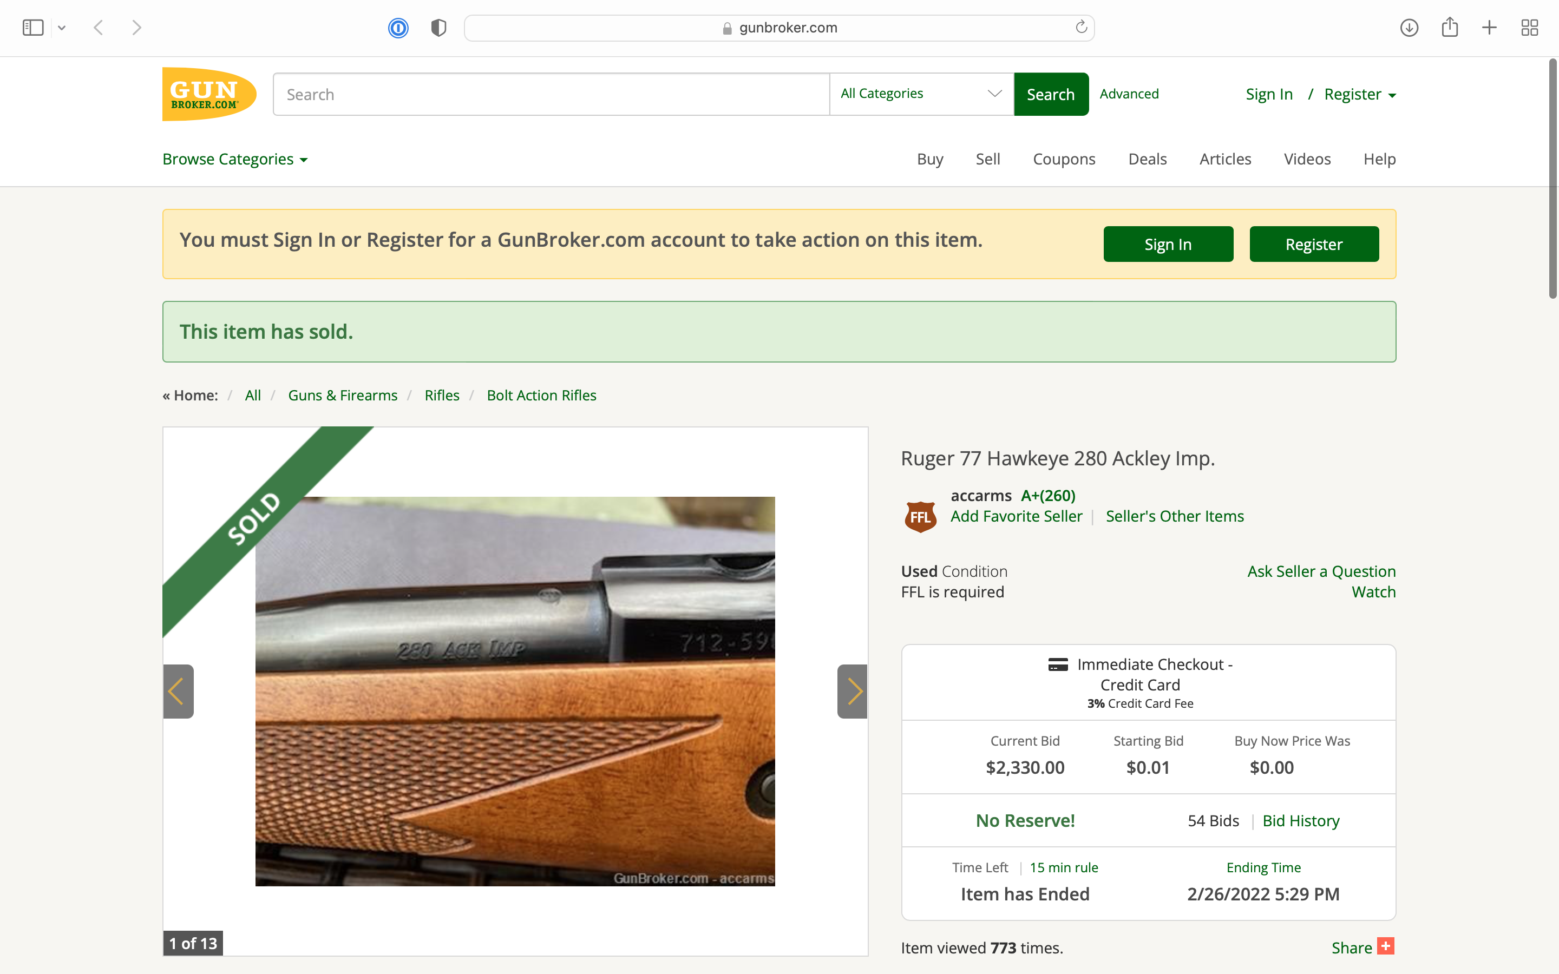Viewport: 1559px width, 974px height.
Task: Click Ask Seller a Question
Action: (1321, 571)
